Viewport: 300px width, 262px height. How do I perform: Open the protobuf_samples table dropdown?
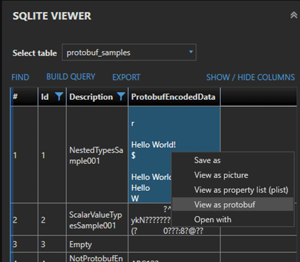129,52
